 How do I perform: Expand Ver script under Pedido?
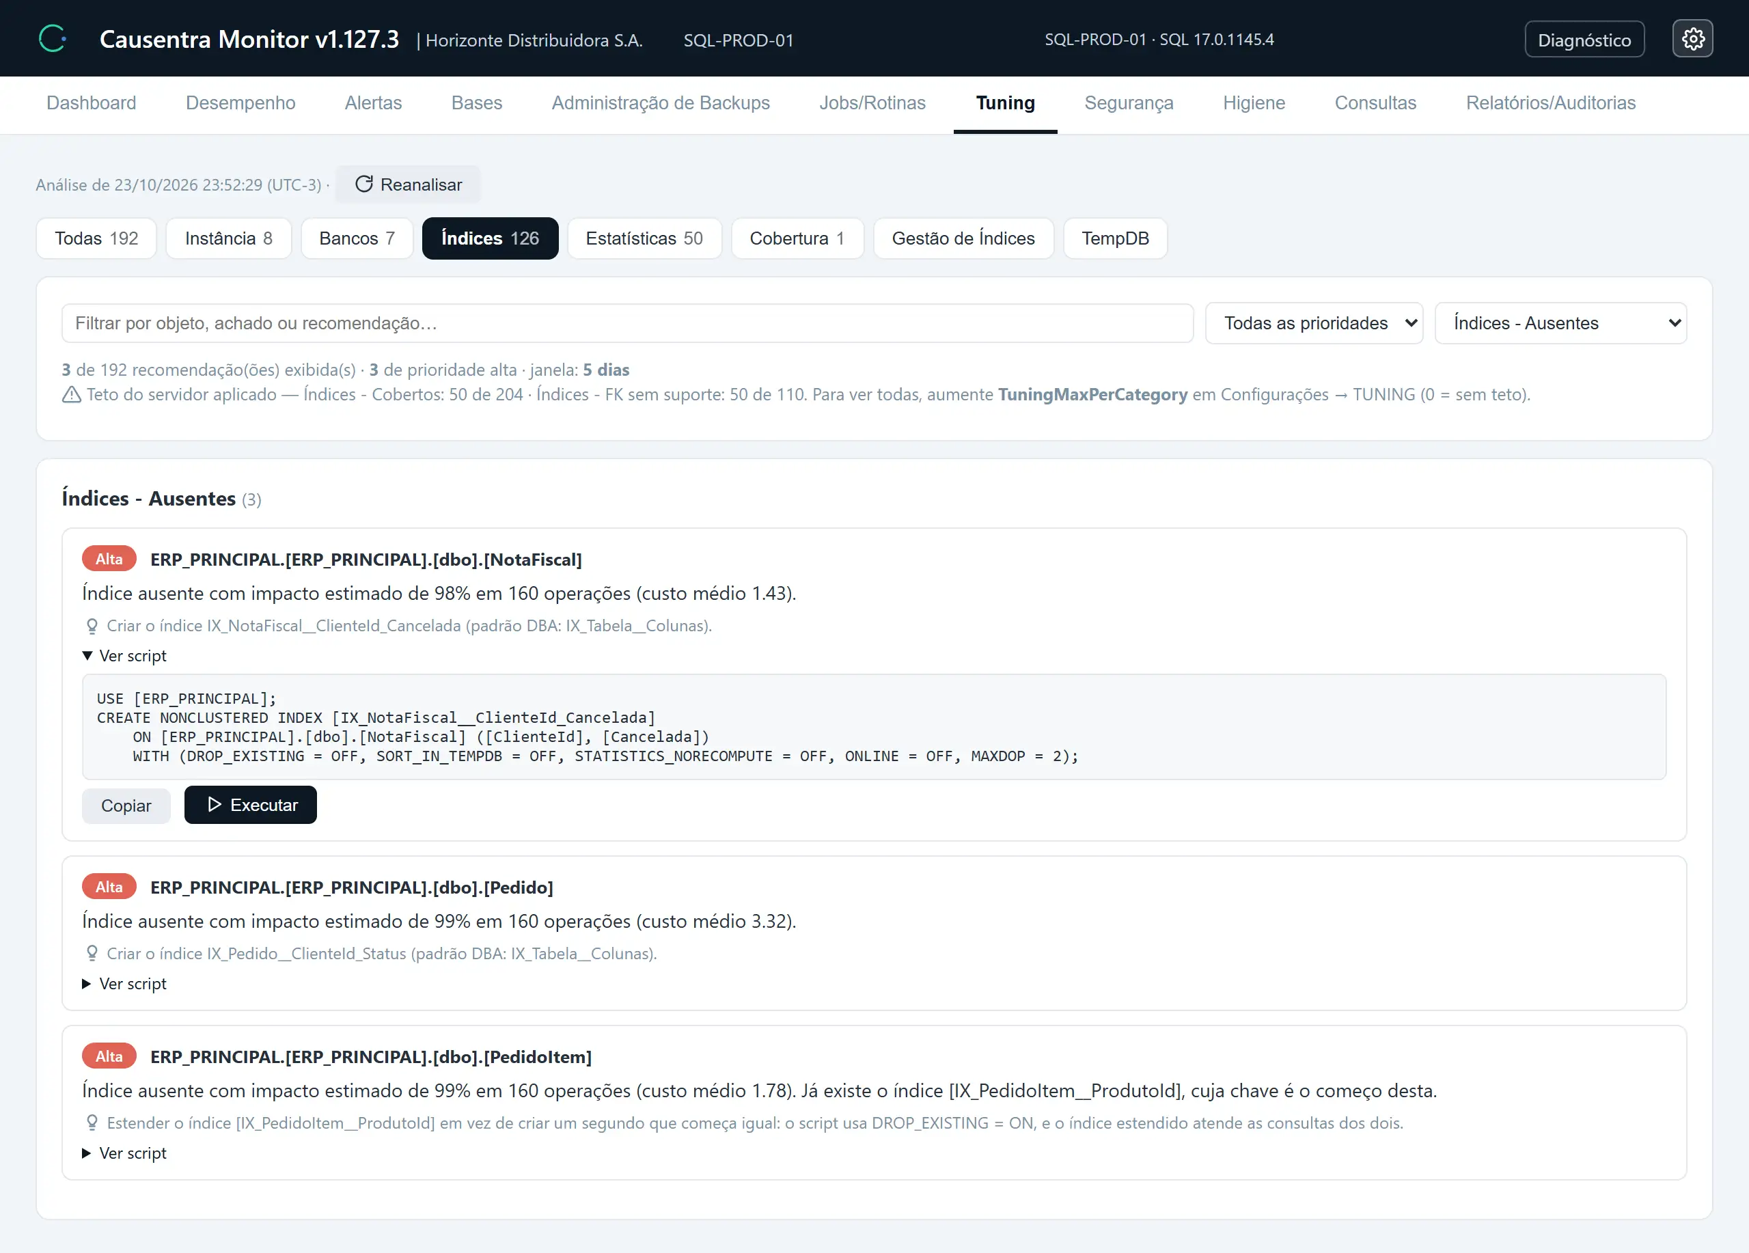124,984
